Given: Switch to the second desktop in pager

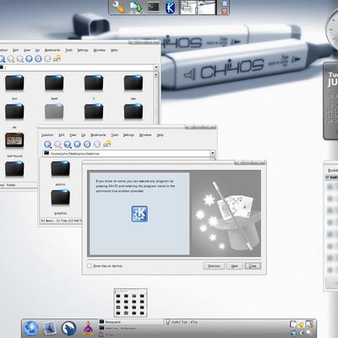Looking at the screenshot, I should [207, 8].
